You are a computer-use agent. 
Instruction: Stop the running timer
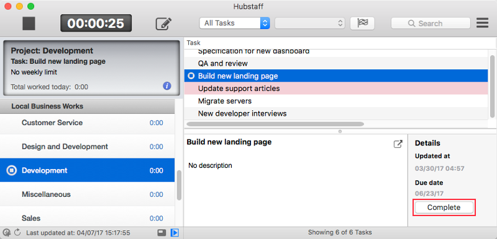pyautogui.click(x=29, y=24)
